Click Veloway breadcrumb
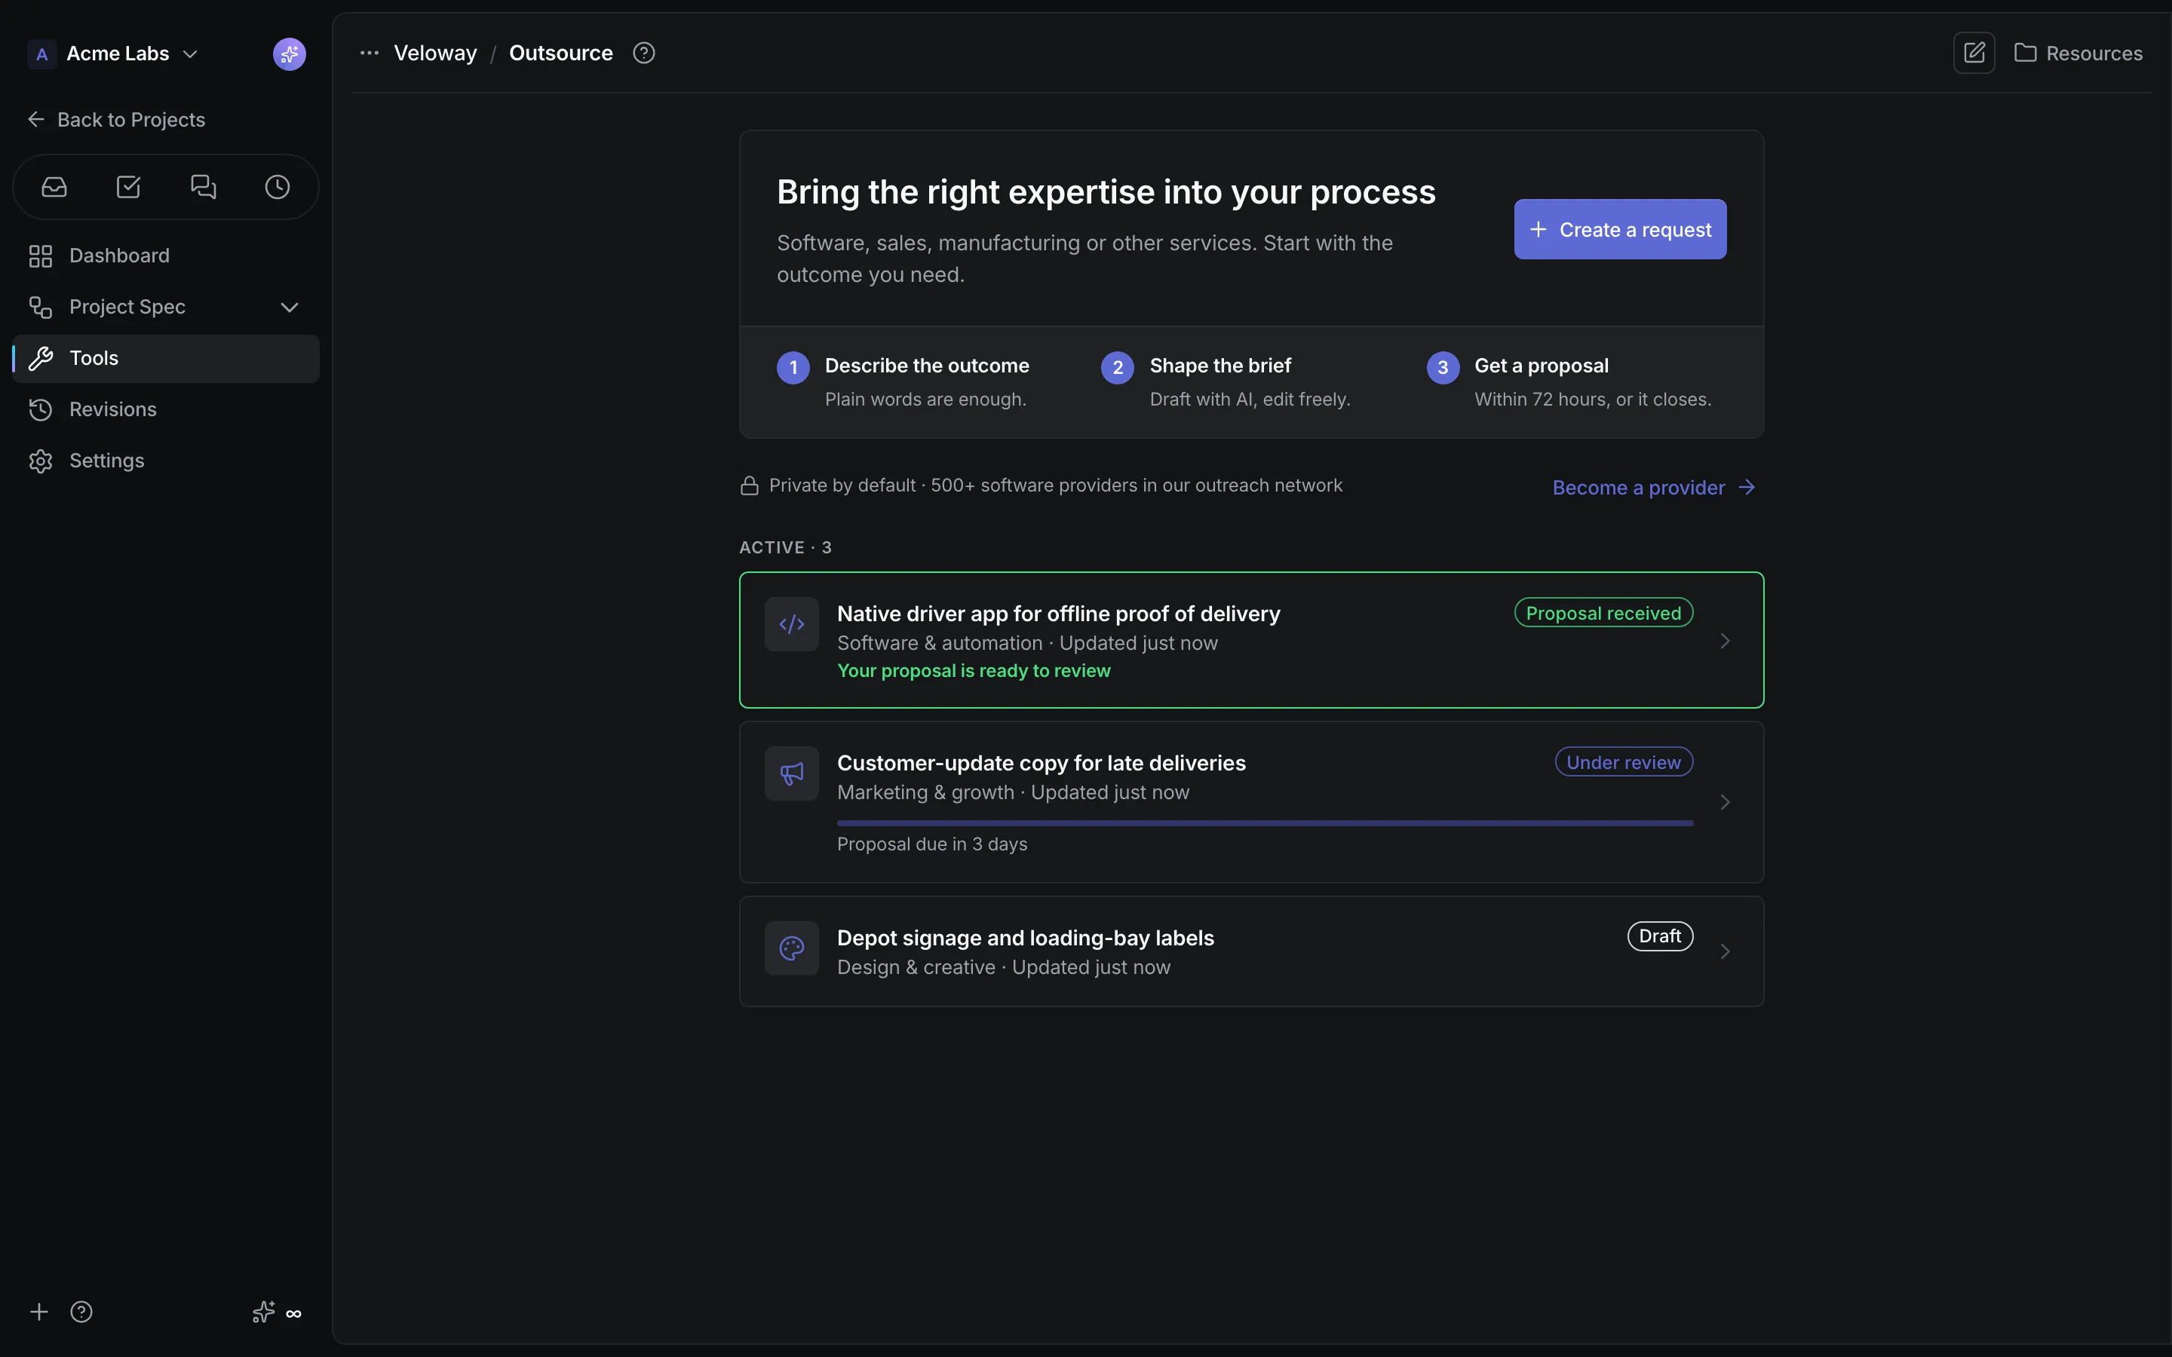2172x1357 pixels. [x=435, y=53]
